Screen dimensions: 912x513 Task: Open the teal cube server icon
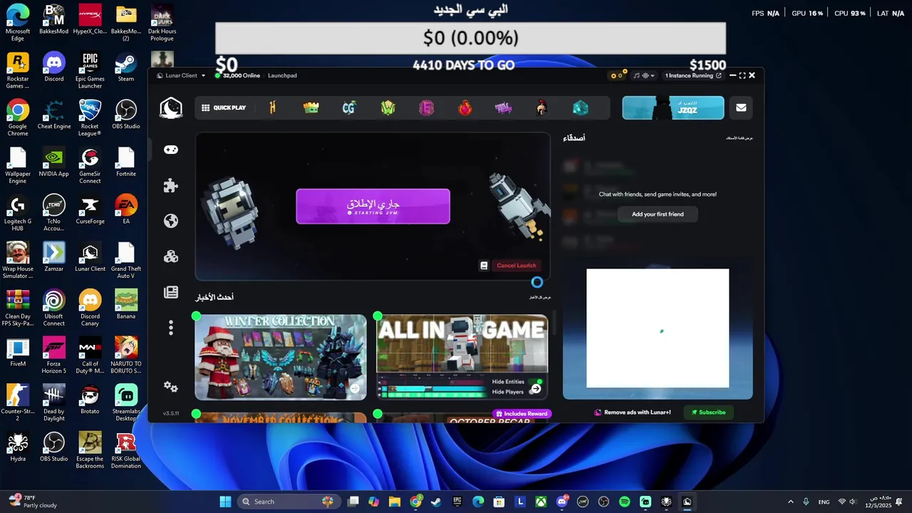coord(581,108)
